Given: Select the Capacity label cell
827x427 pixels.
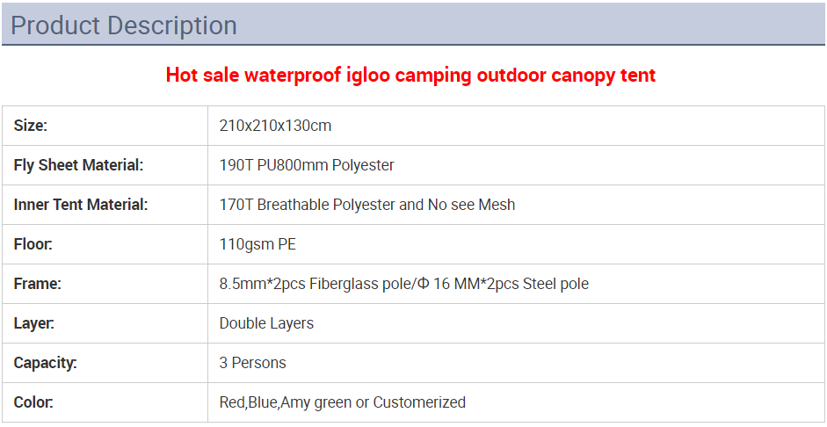Looking at the screenshot, I should click(46, 363).
